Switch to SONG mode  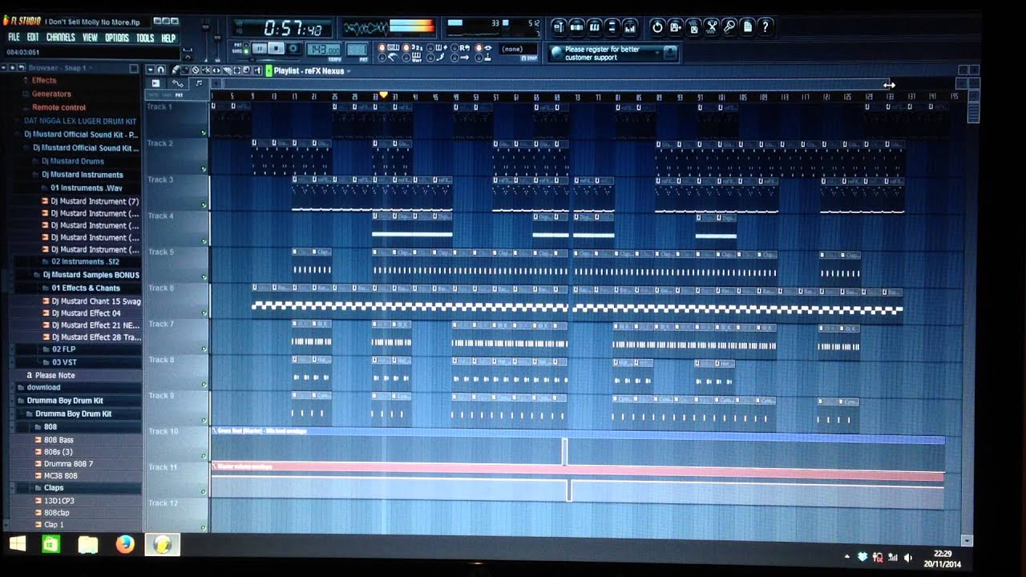pos(245,50)
